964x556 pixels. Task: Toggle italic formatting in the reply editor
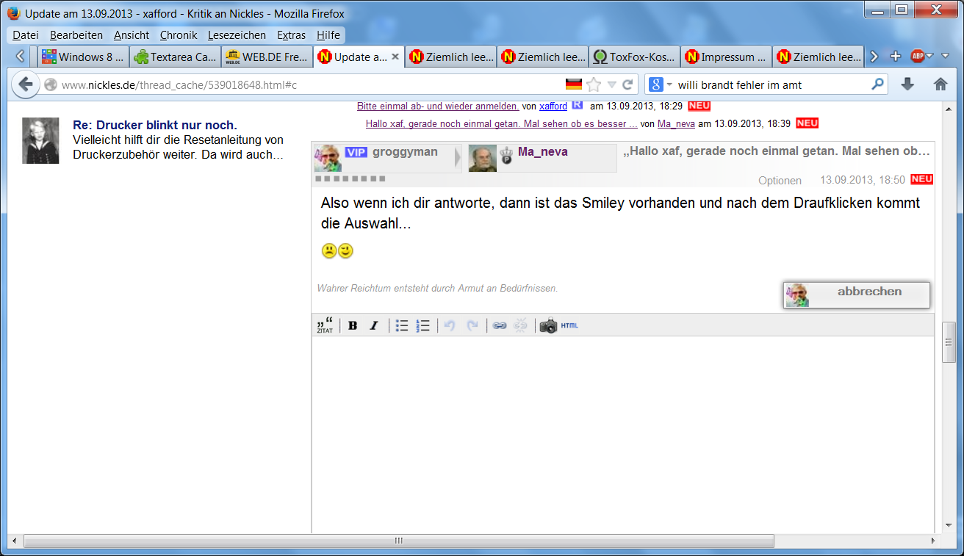pos(373,325)
